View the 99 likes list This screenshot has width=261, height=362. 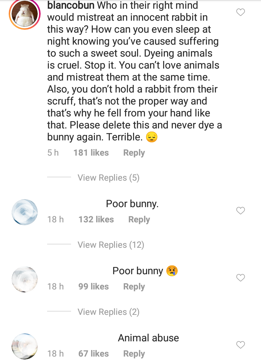click(94, 287)
